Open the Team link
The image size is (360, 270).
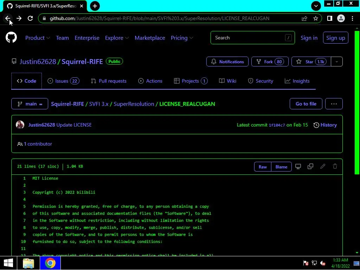[x=63, y=38]
